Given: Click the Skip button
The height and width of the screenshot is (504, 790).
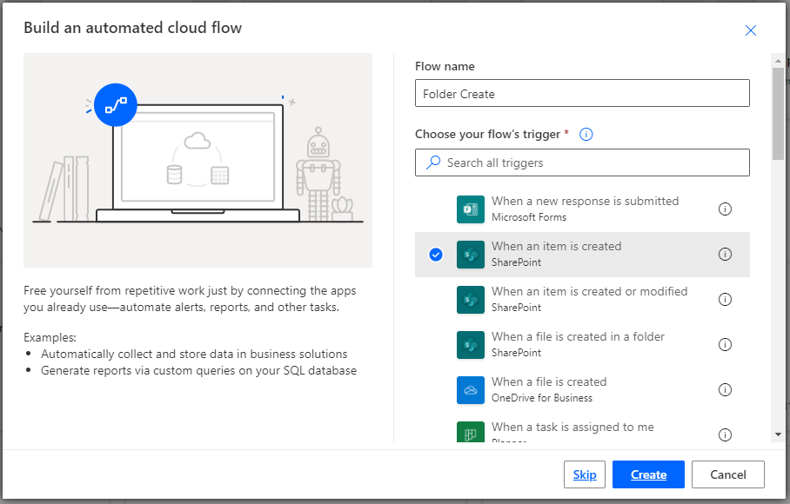Looking at the screenshot, I should pos(585,474).
